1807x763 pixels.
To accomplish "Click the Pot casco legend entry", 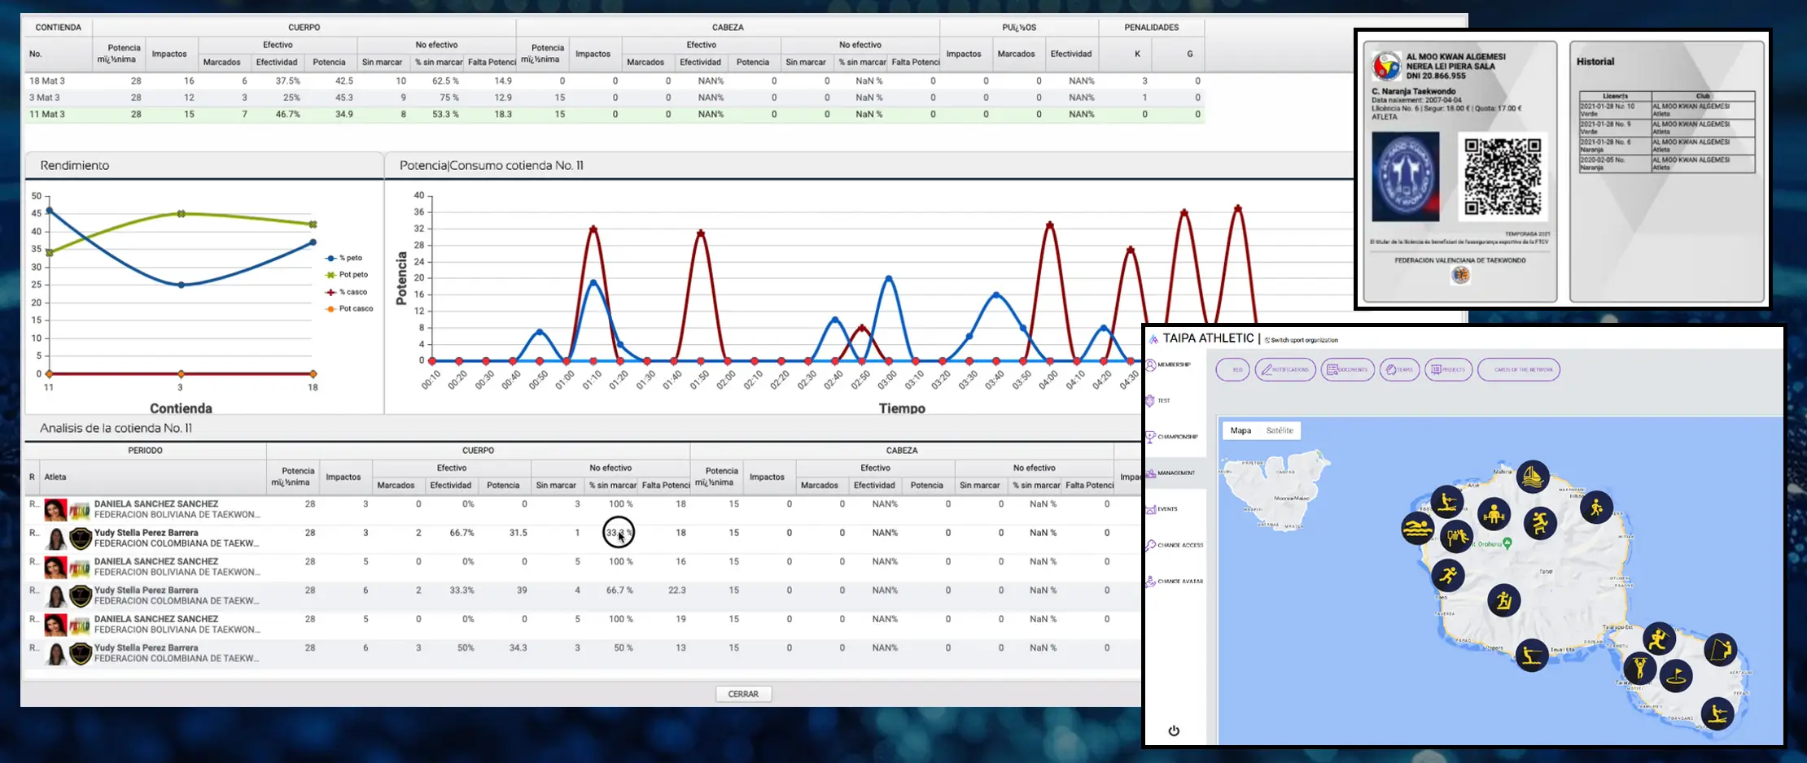I will (x=349, y=309).
